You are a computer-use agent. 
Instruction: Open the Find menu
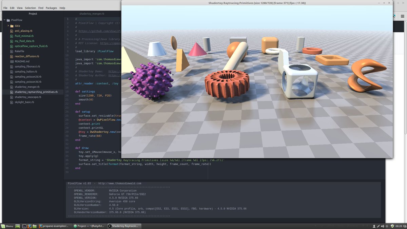point(41,7)
